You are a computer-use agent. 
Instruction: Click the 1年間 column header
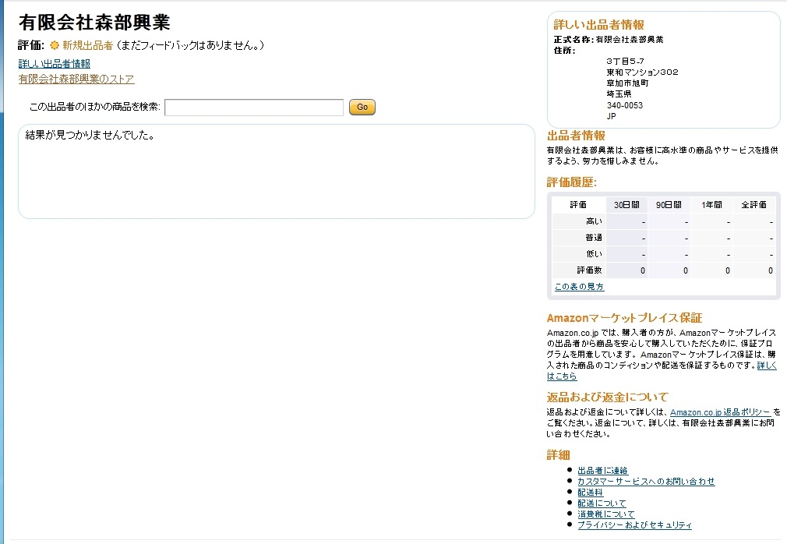711,205
